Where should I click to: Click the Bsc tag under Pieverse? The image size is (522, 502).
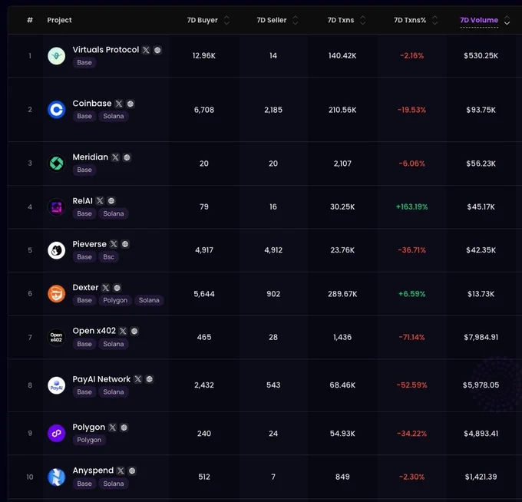click(x=108, y=257)
